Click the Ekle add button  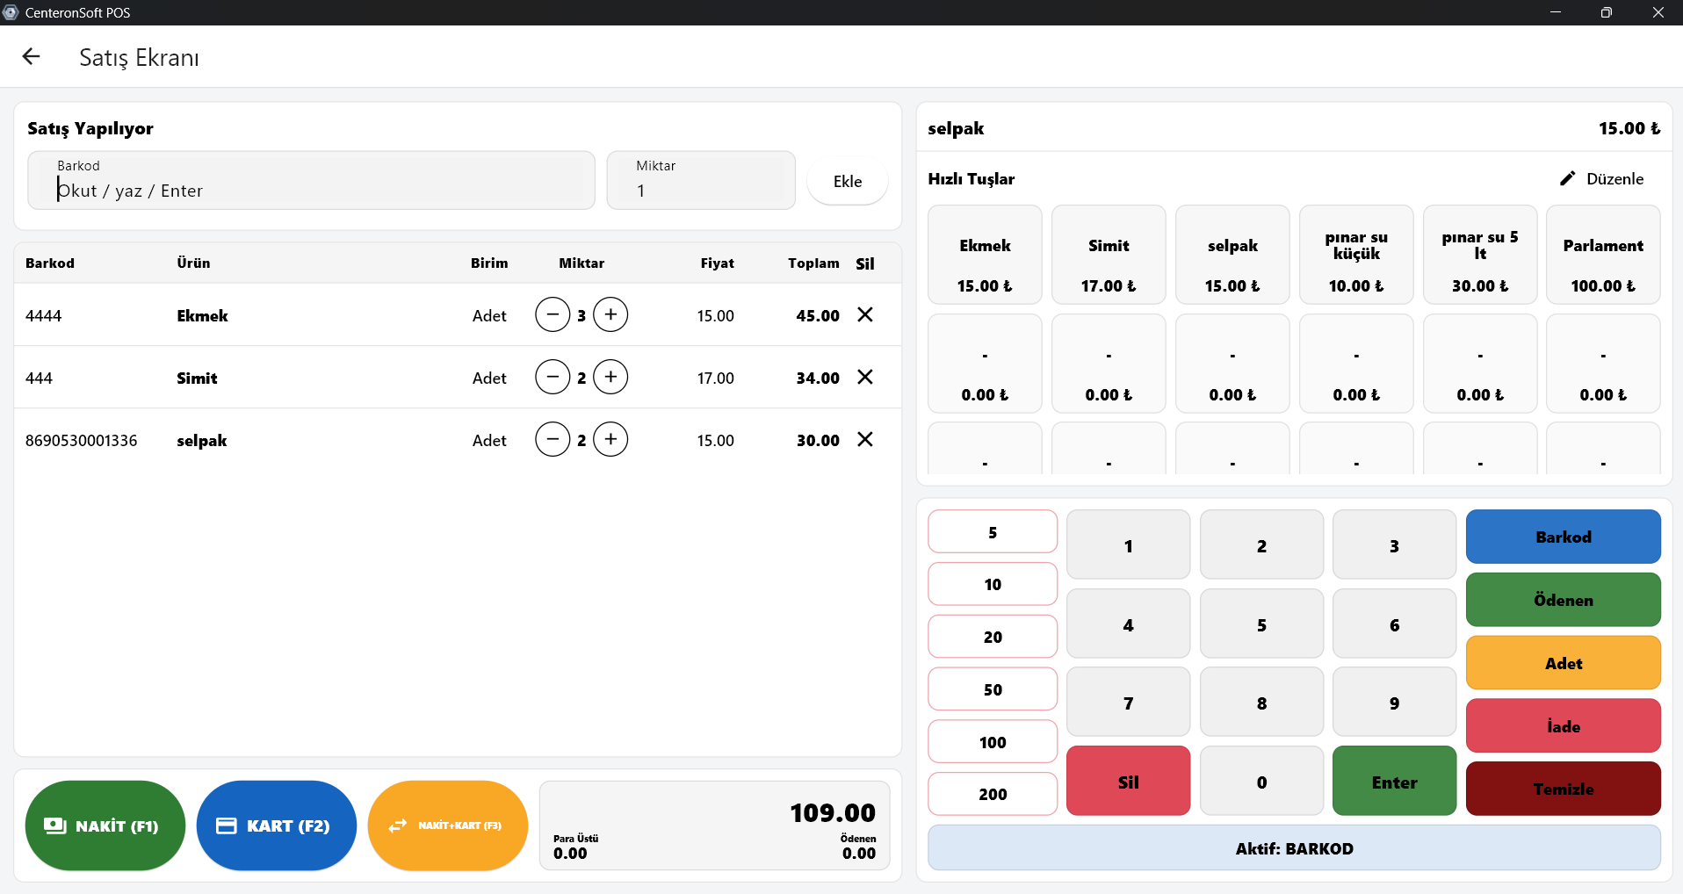pyautogui.click(x=847, y=181)
